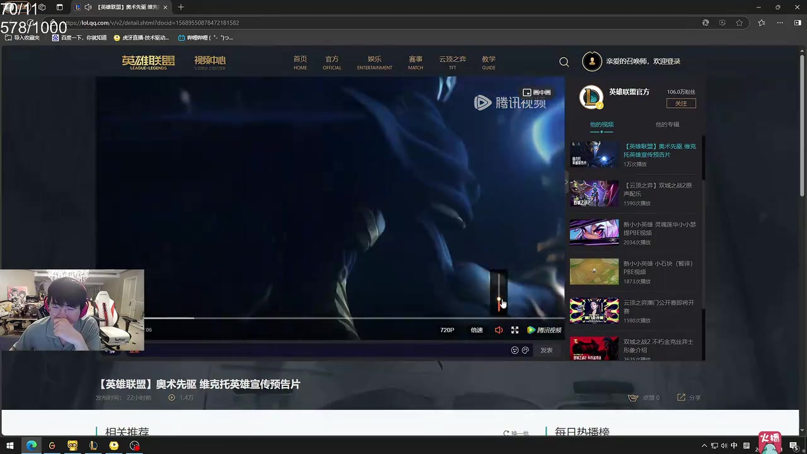Show hidden tray icons chevron
Screen dimensions: 807x454
(x=704, y=446)
